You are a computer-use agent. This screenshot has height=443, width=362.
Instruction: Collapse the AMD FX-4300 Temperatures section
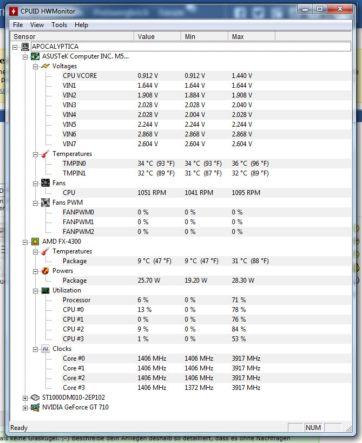coord(35,252)
